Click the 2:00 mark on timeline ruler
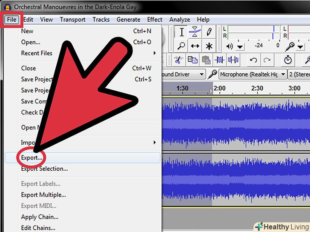 pyautogui.click(x=219, y=88)
